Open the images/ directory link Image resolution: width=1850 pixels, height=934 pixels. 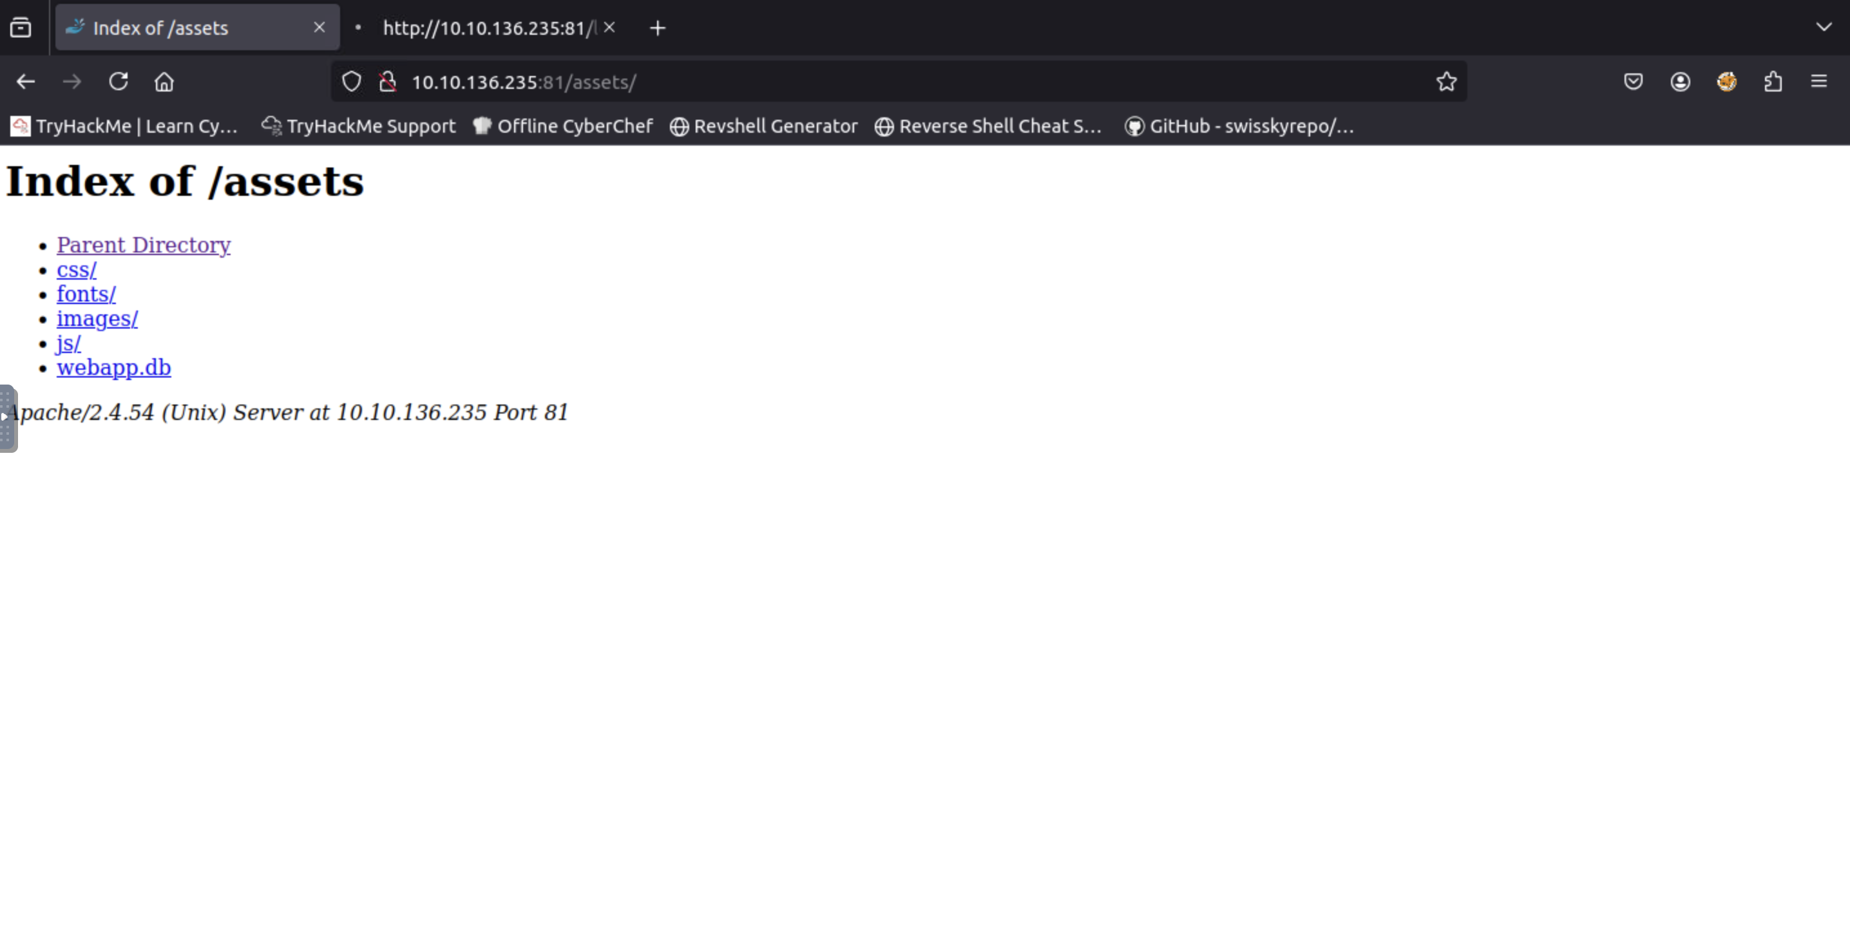point(97,319)
